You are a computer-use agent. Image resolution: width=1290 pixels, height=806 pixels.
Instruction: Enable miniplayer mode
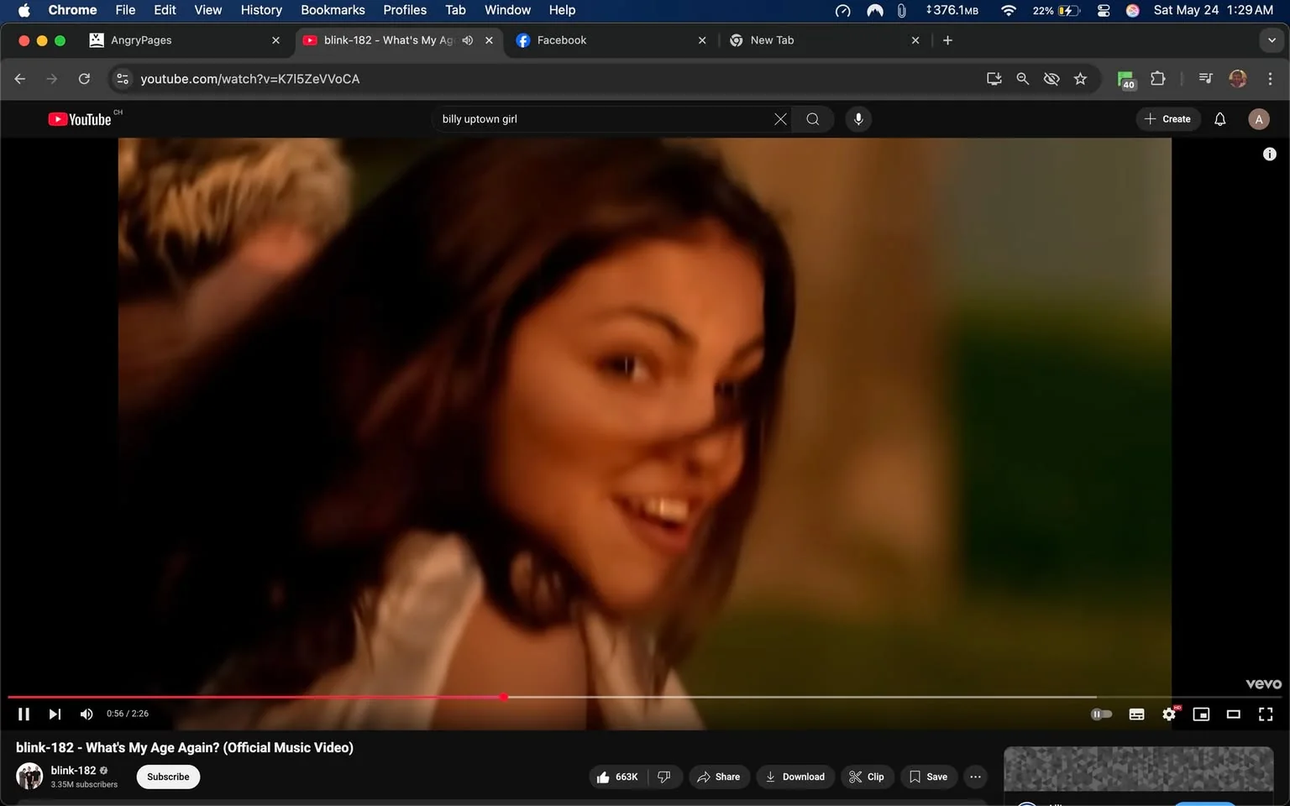coord(1201,714)
